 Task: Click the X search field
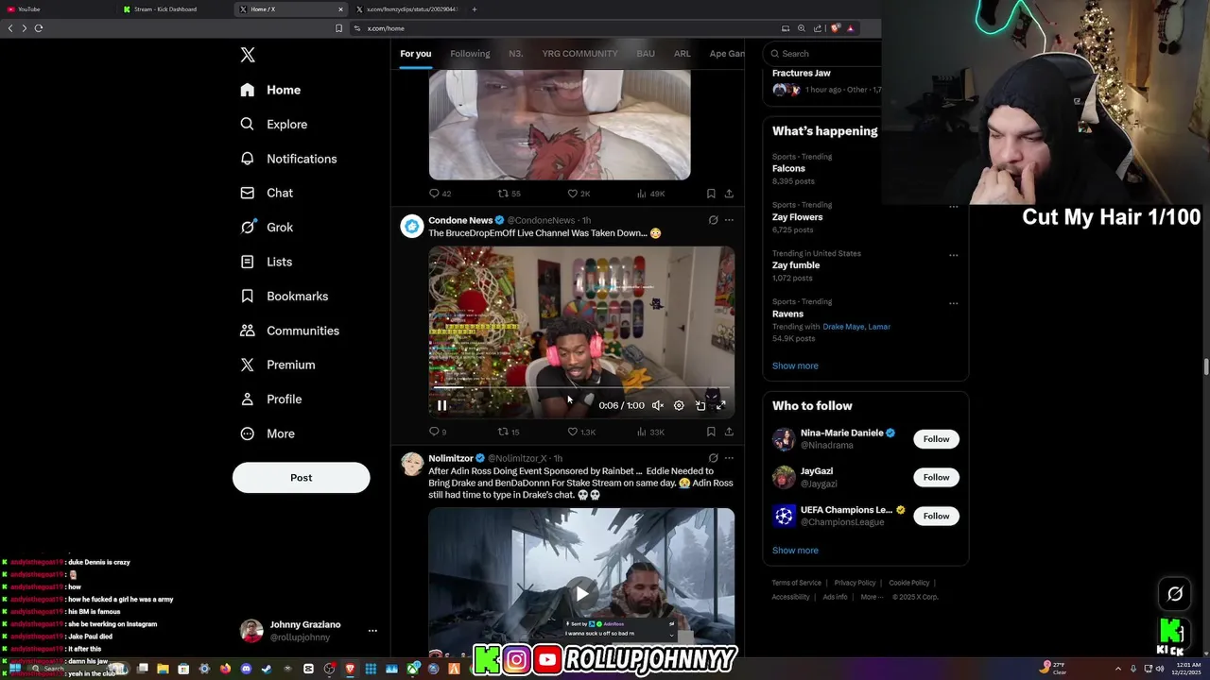[822, 54]
